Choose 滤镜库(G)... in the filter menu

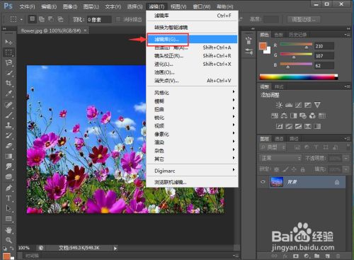[x=192, y=39]
